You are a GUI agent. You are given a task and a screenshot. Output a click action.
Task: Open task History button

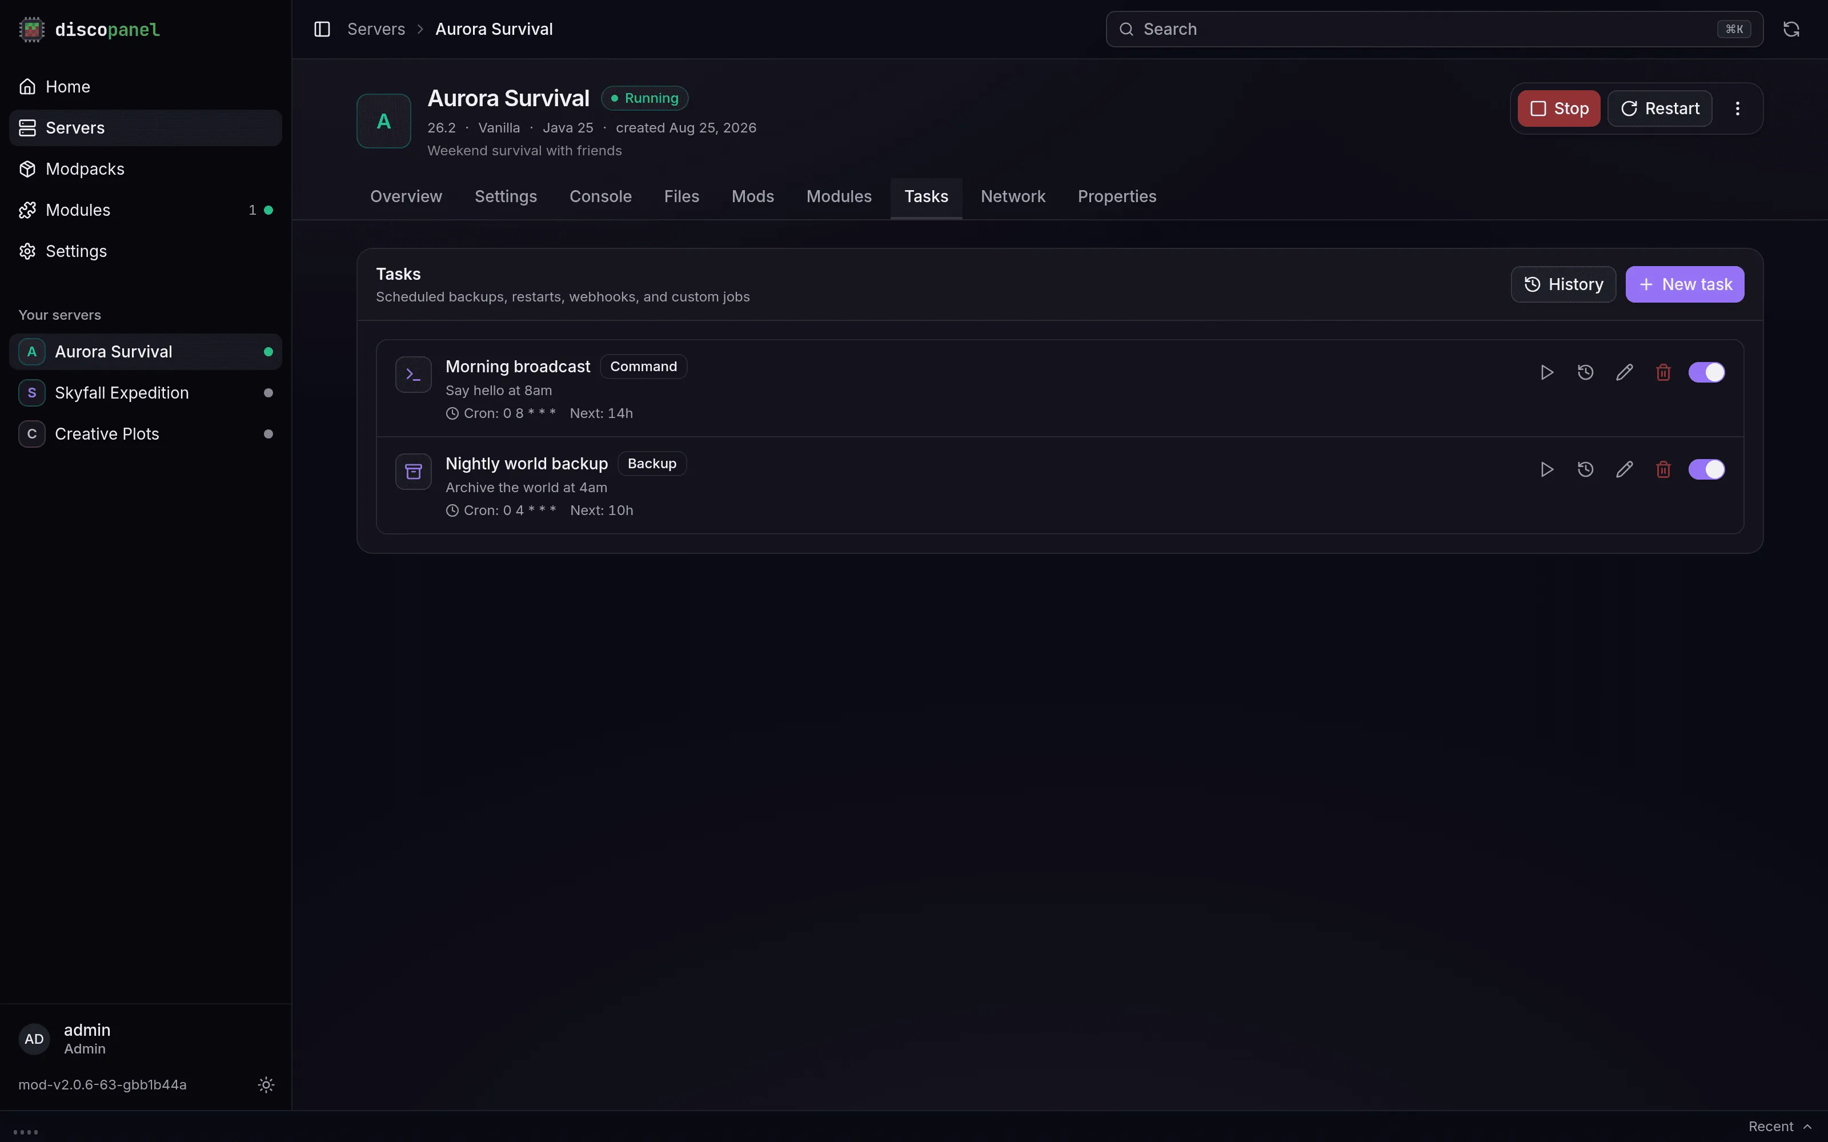tap(1563, 285)
